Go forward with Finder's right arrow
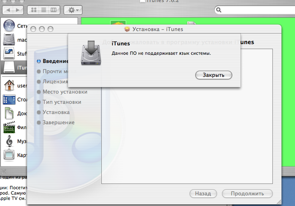Viewport: 295px width, 206px height. point(18,10)
